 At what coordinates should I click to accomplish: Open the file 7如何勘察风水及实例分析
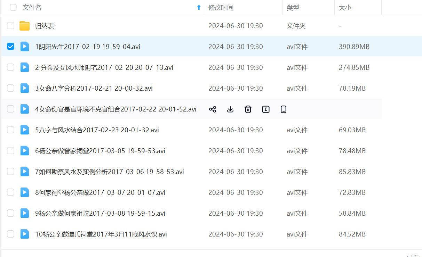coord(109,172)
